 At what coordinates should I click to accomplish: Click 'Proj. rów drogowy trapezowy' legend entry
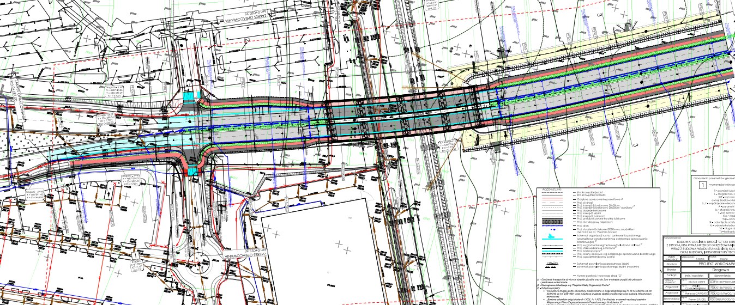pos(595,222)
